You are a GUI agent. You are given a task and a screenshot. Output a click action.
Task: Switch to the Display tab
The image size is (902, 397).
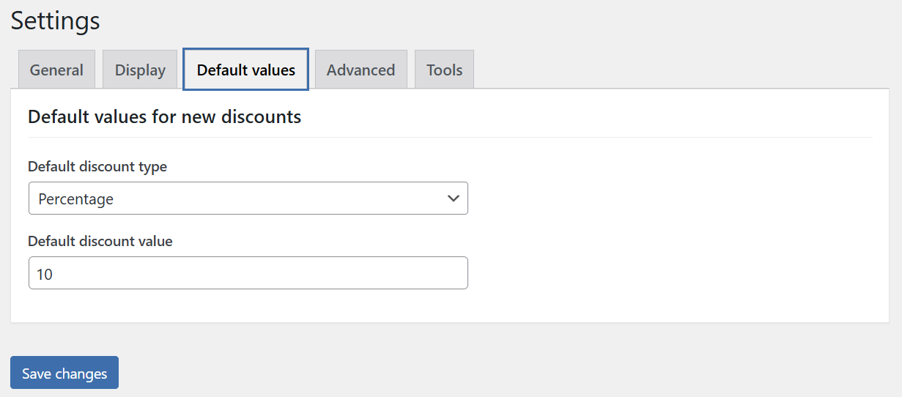click(140, 70)
